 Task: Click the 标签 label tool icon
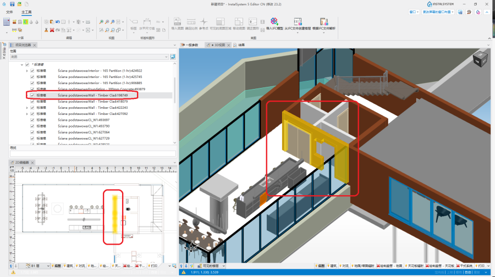pyautogui.click(x=134, y=22)
